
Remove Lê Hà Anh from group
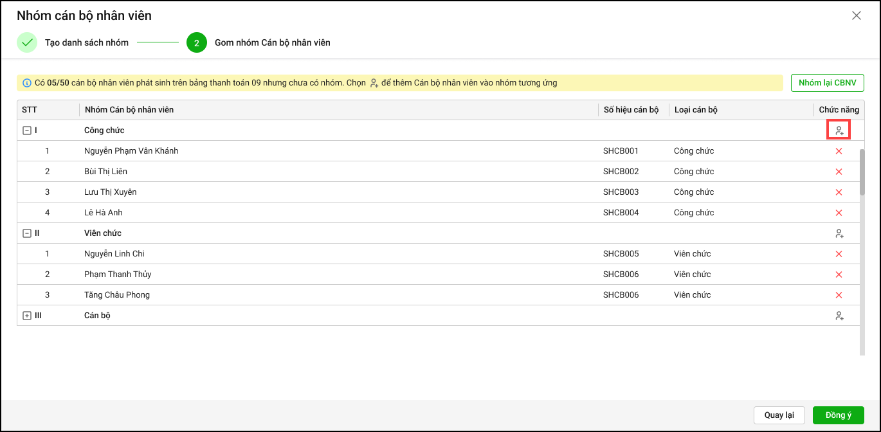pyautogui.click(x=839, y=213)
